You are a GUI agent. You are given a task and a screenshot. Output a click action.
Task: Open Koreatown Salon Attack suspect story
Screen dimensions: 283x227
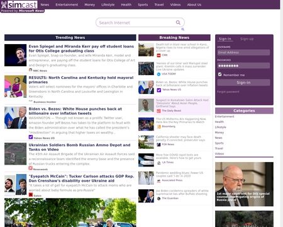pyautogui.click(x=182, y=103)
